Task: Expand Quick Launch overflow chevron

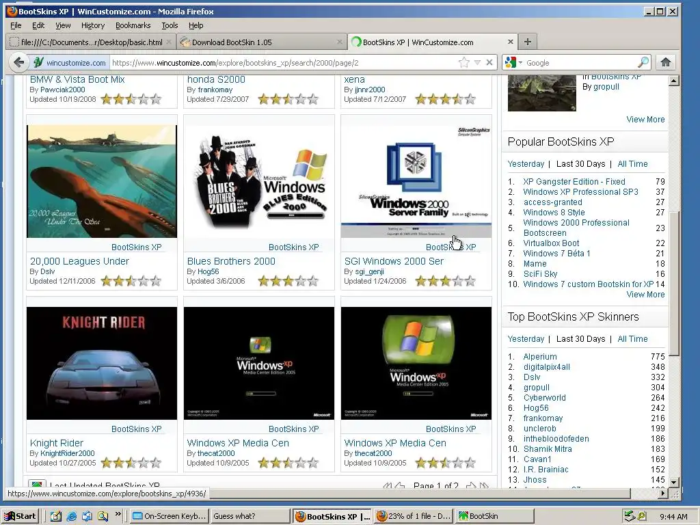Action: click(x=118, y=514)
